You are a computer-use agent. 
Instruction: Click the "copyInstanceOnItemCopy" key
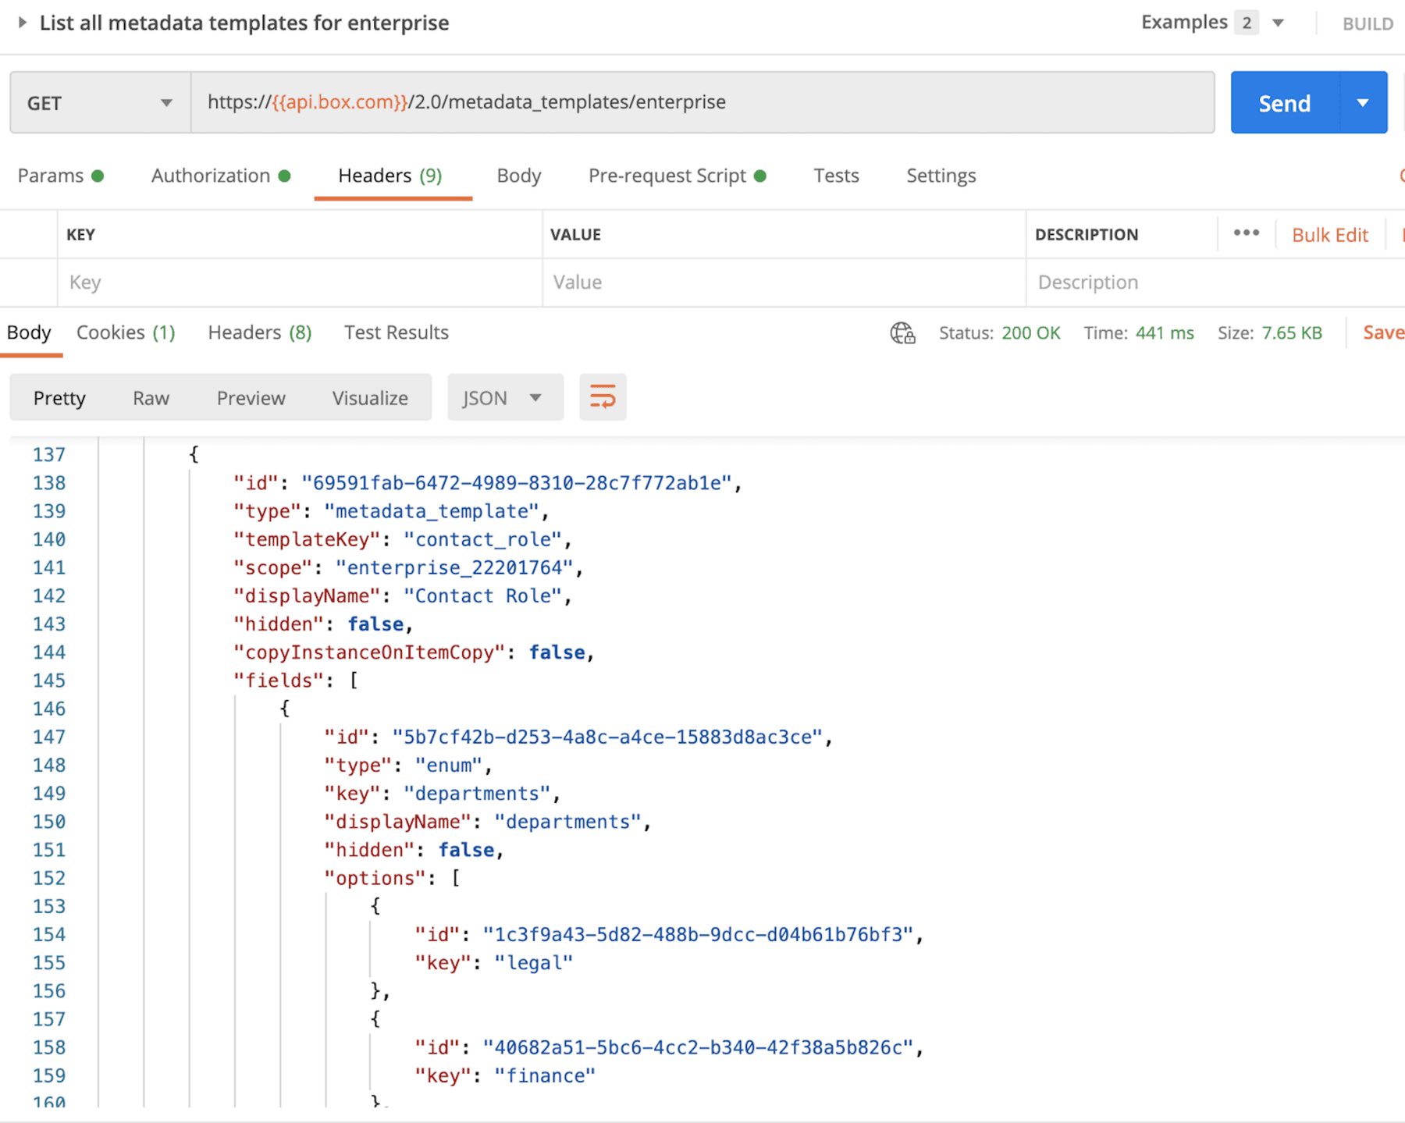[x=369, y=652]
